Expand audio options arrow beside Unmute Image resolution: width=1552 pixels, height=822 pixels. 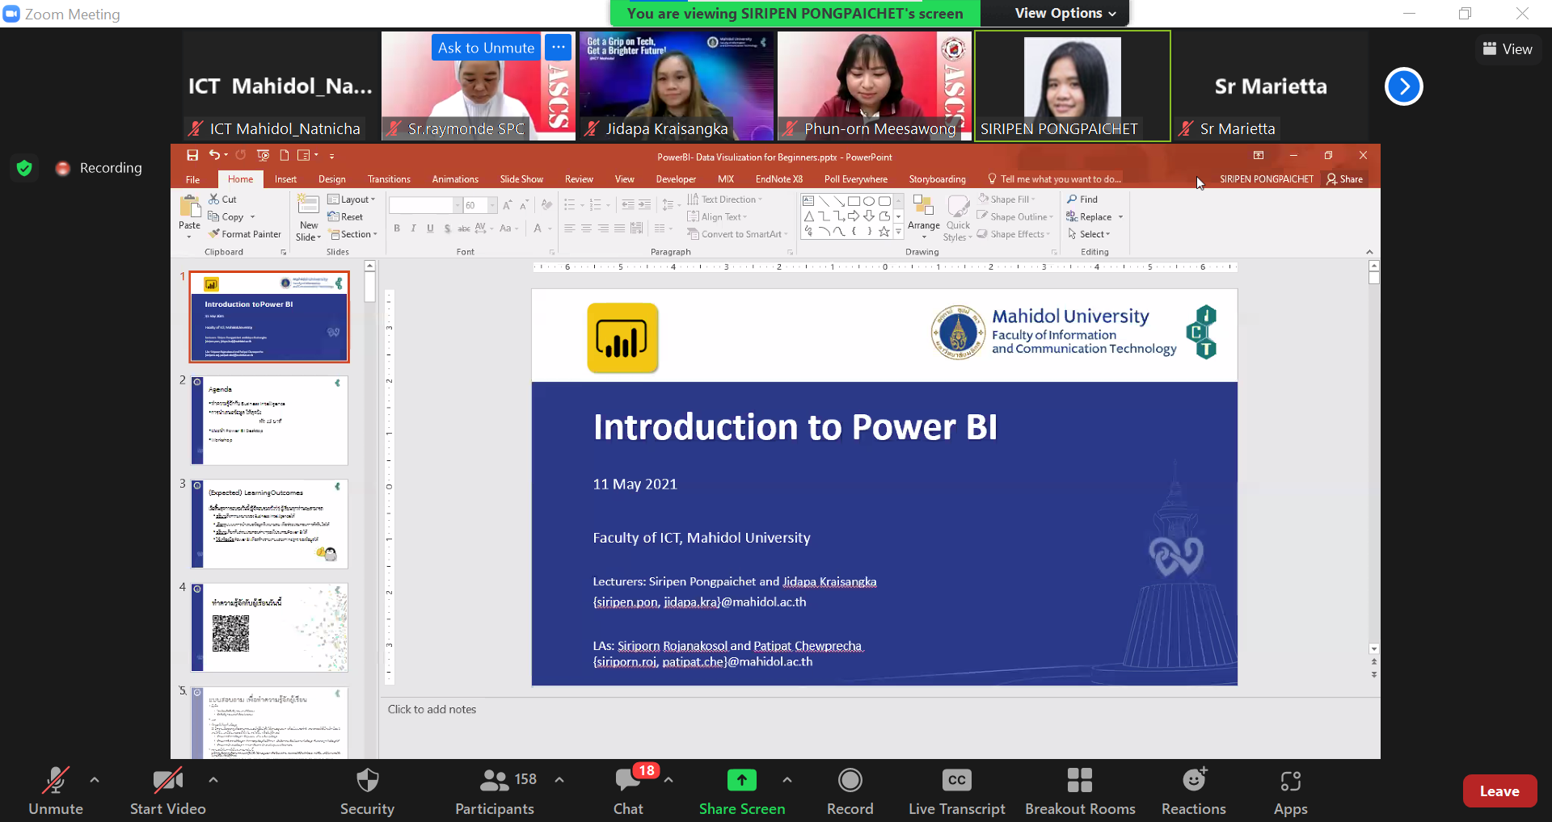tap(95, 780)
